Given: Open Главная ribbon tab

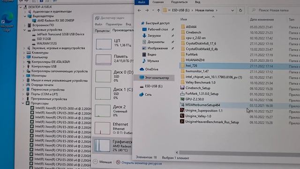Looking at the screenshot, I should [158, 2].
